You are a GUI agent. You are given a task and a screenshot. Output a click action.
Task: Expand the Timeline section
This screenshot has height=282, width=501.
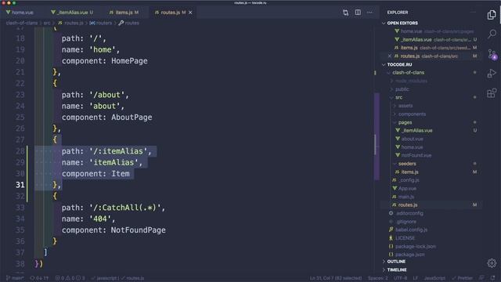pos(397,269)
